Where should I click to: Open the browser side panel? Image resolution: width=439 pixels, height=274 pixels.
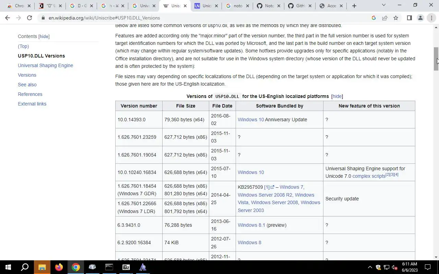tap(409, 18)
